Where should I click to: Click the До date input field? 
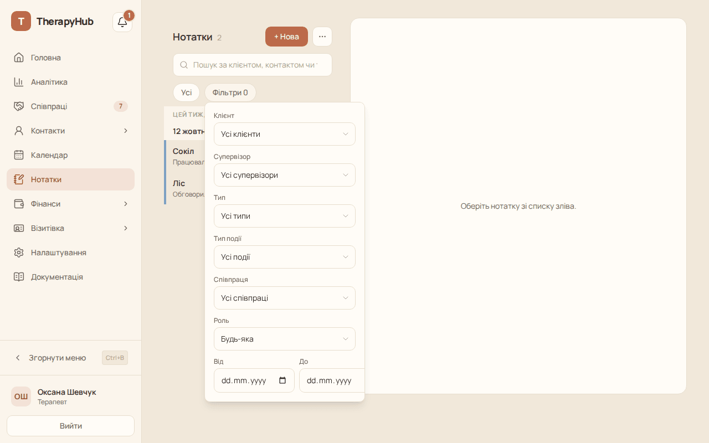[x=332, y=380]
